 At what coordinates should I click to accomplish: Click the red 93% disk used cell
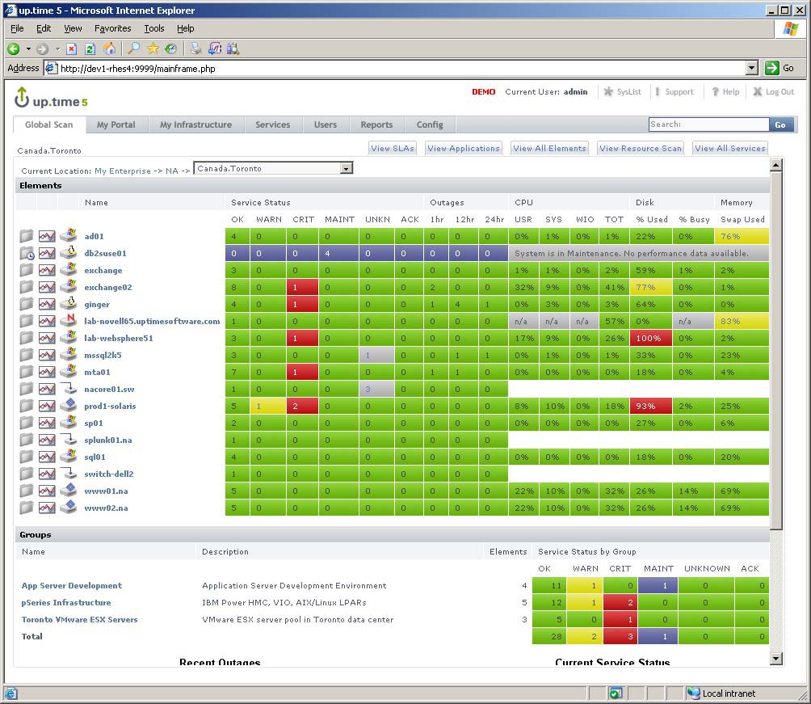pos(651,406)
